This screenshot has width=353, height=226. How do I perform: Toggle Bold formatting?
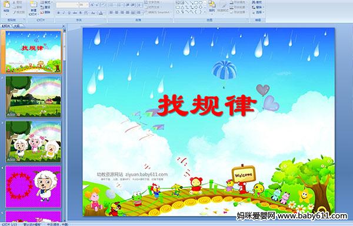pyautogui.click(x=58, y=13)
